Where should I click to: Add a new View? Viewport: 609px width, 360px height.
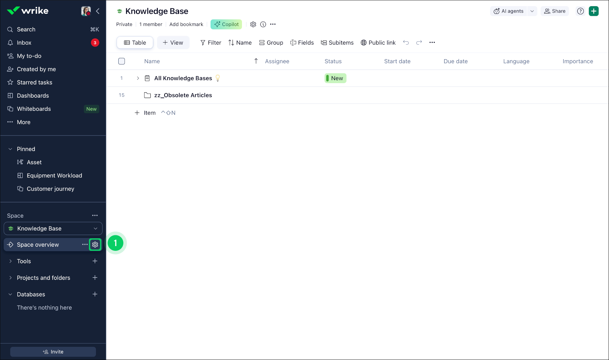[173, 43]
